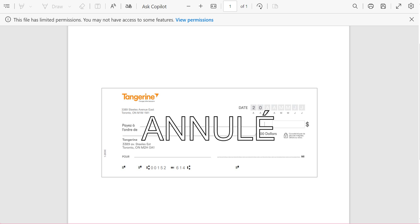Rotate the PDF page
Viewport: 420px width, 224px height.
point(260,6)
